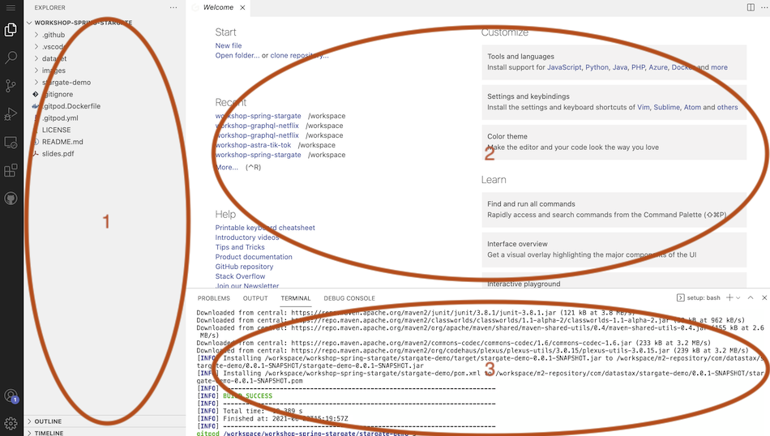The width and height of the screenshot is (770, 436).
Task: Open README.md in the explorer
Action: [105, 141]
